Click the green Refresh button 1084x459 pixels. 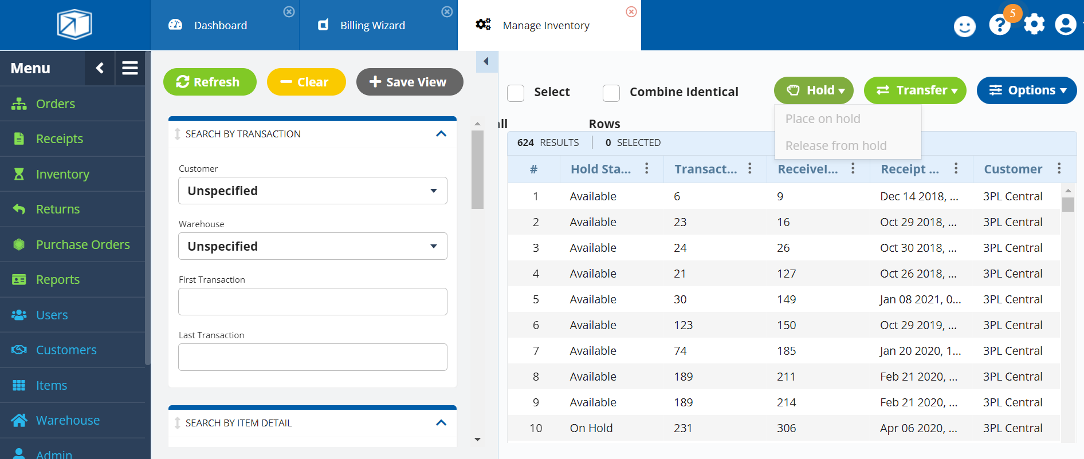[210, 82]
